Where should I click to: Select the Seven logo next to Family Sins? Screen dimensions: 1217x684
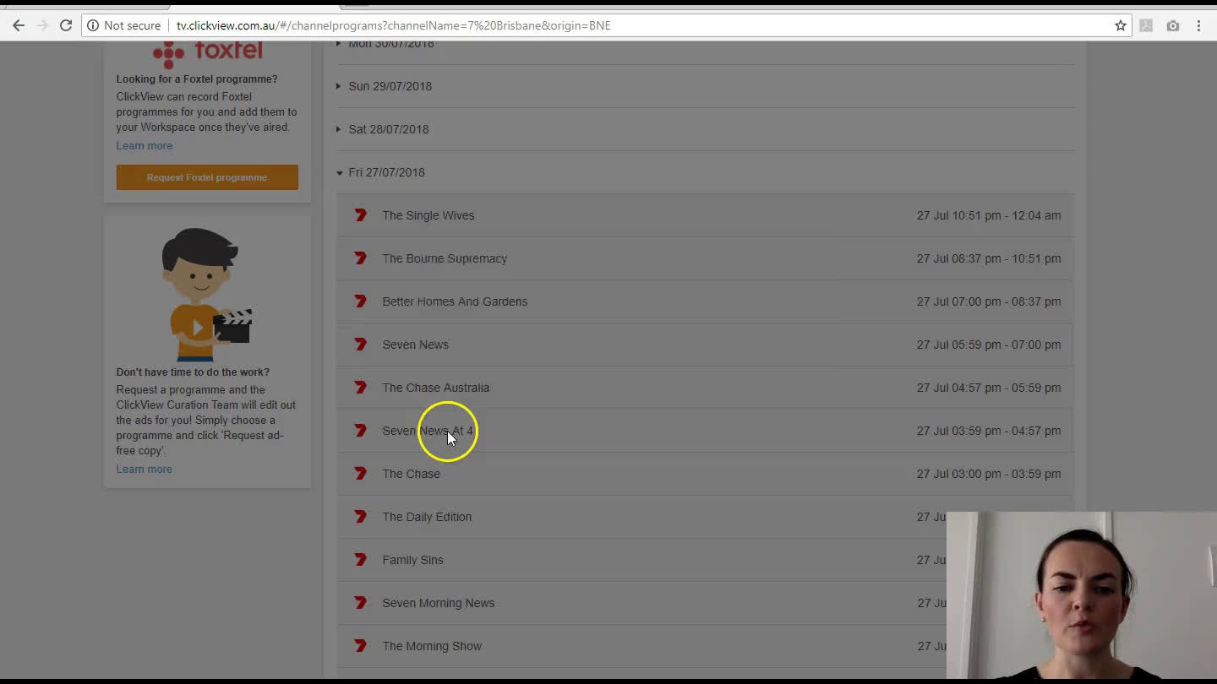[x=360, y=559]
